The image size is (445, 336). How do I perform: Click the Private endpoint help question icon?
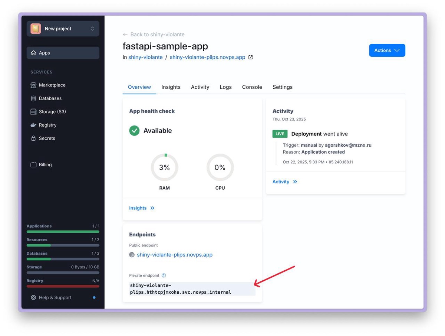tap(164, 275)
